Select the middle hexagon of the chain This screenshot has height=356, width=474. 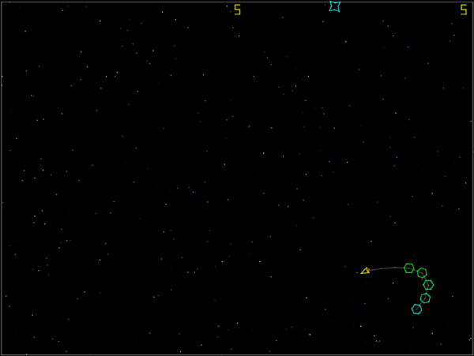[x=428, y=285]
